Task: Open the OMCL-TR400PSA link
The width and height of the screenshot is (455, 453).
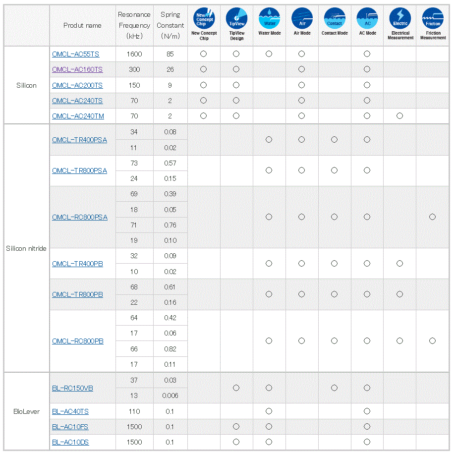Action: 79,140
